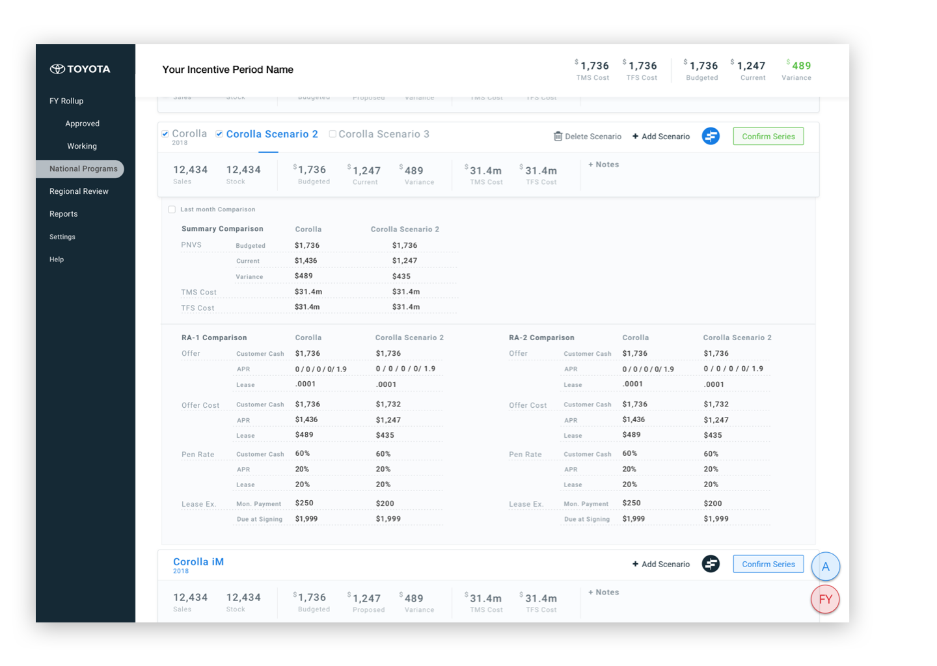Viewport: 937px width, 666px height.
Task: Uncheck the Corolla Scenario 2 checkbox
Action: (x=220, y=134)
